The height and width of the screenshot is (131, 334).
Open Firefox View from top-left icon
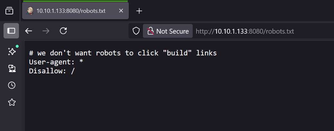point(10,11)
